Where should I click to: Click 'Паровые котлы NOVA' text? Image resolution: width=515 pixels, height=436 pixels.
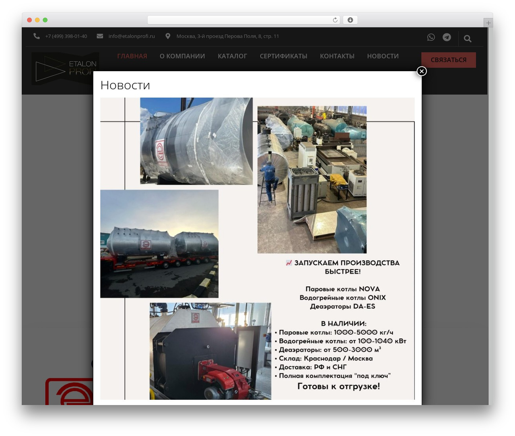(x=343, y=289)
